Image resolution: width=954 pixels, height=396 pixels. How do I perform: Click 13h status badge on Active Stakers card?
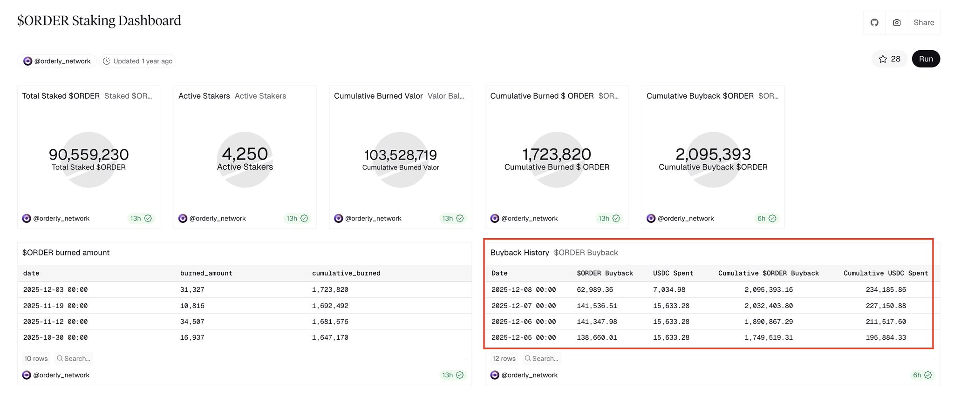(297, 218)
